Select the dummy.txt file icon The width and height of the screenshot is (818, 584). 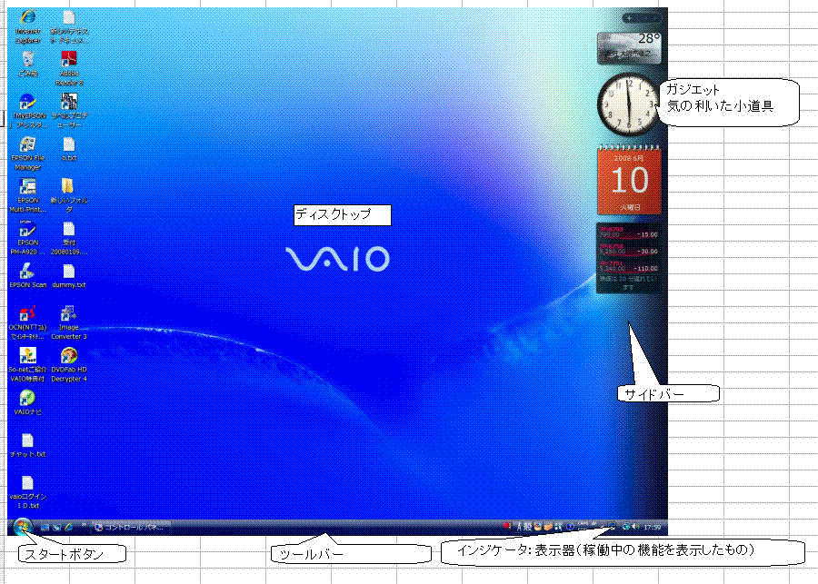point(69,271)
